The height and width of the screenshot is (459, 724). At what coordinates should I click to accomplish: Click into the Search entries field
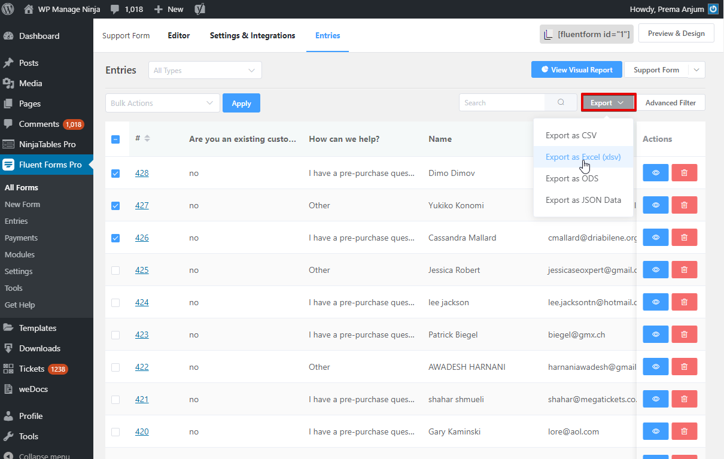(x=502, y=102)
